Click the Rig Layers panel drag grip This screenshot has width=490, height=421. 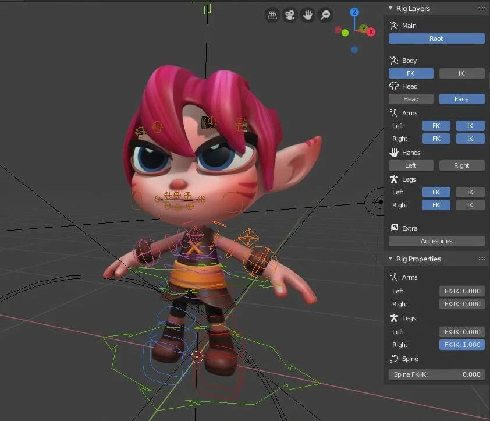point(481,9)
